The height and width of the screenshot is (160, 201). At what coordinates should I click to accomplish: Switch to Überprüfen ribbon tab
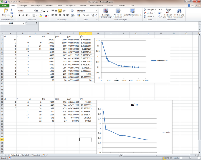[x=71, y=6]
